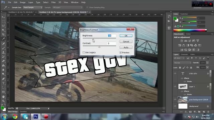Screen dimensions: 214x120
Task: Select the Rectangle shape tool
Action: pos(3,92)
